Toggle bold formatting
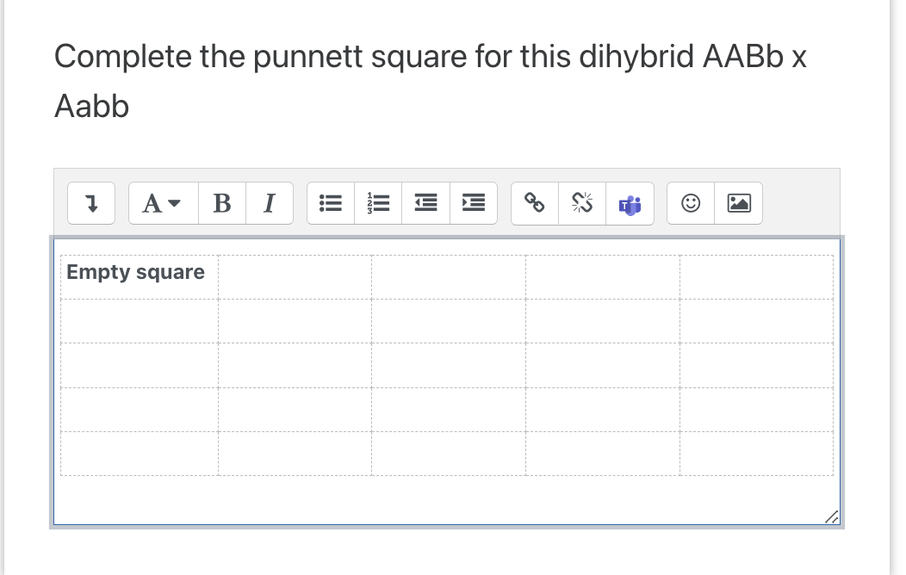The width and height of the screenshot is (906, 575). click(222, 203)
